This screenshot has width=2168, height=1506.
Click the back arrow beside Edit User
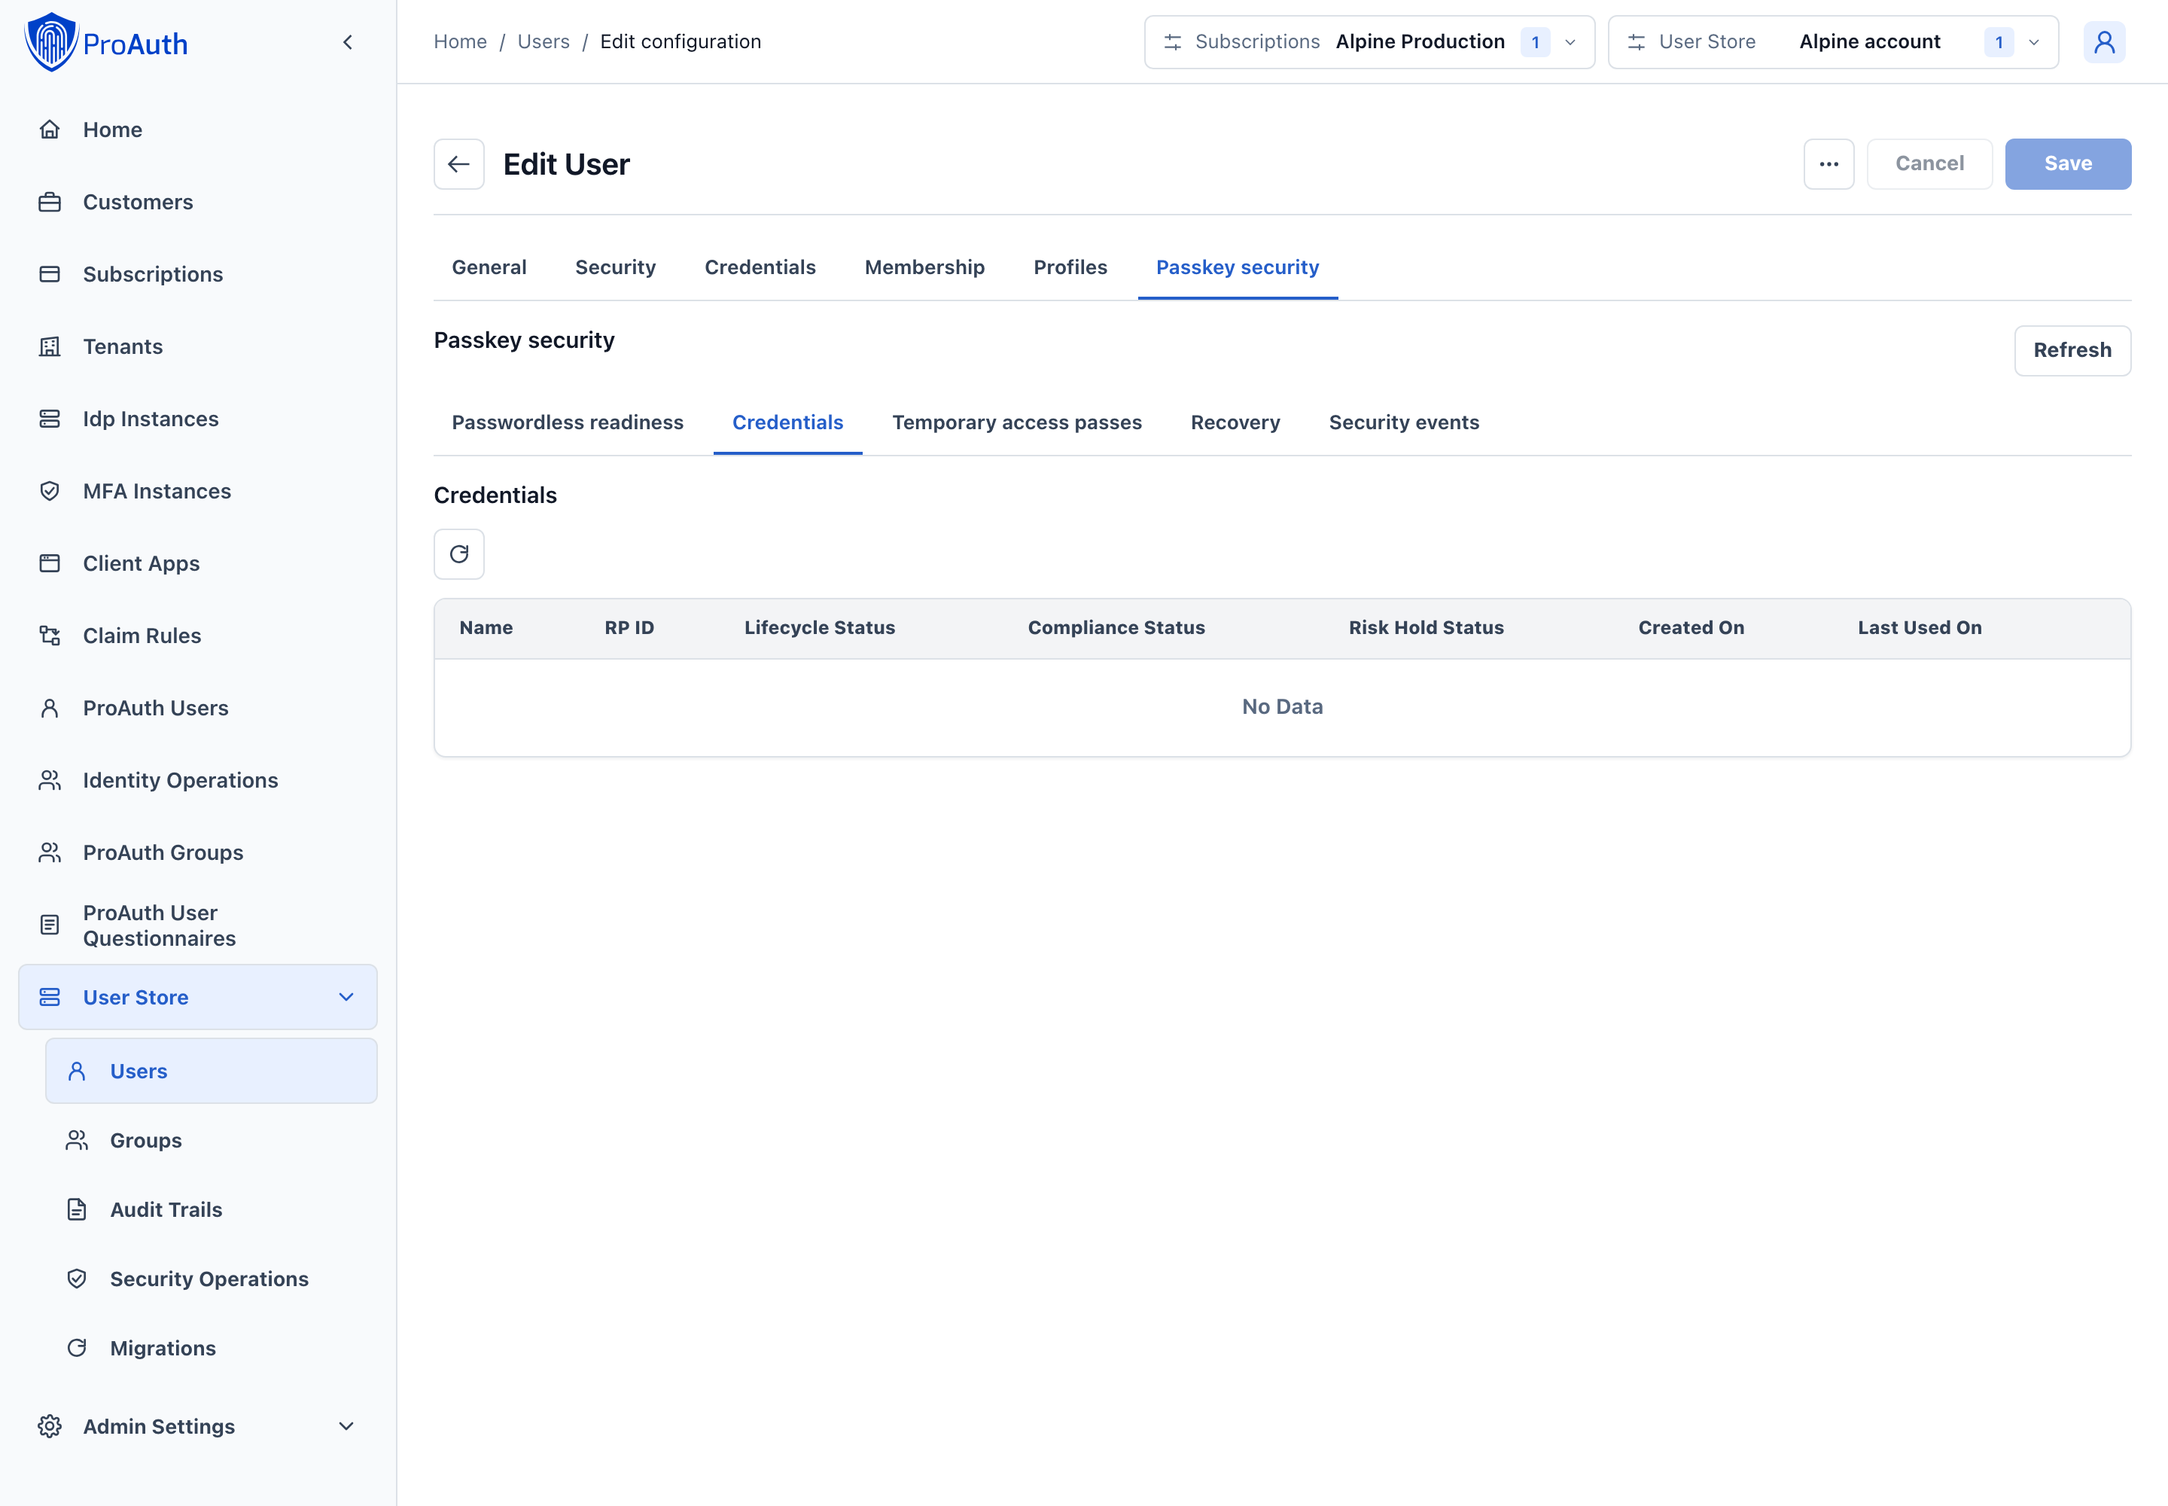pos(458,164)
